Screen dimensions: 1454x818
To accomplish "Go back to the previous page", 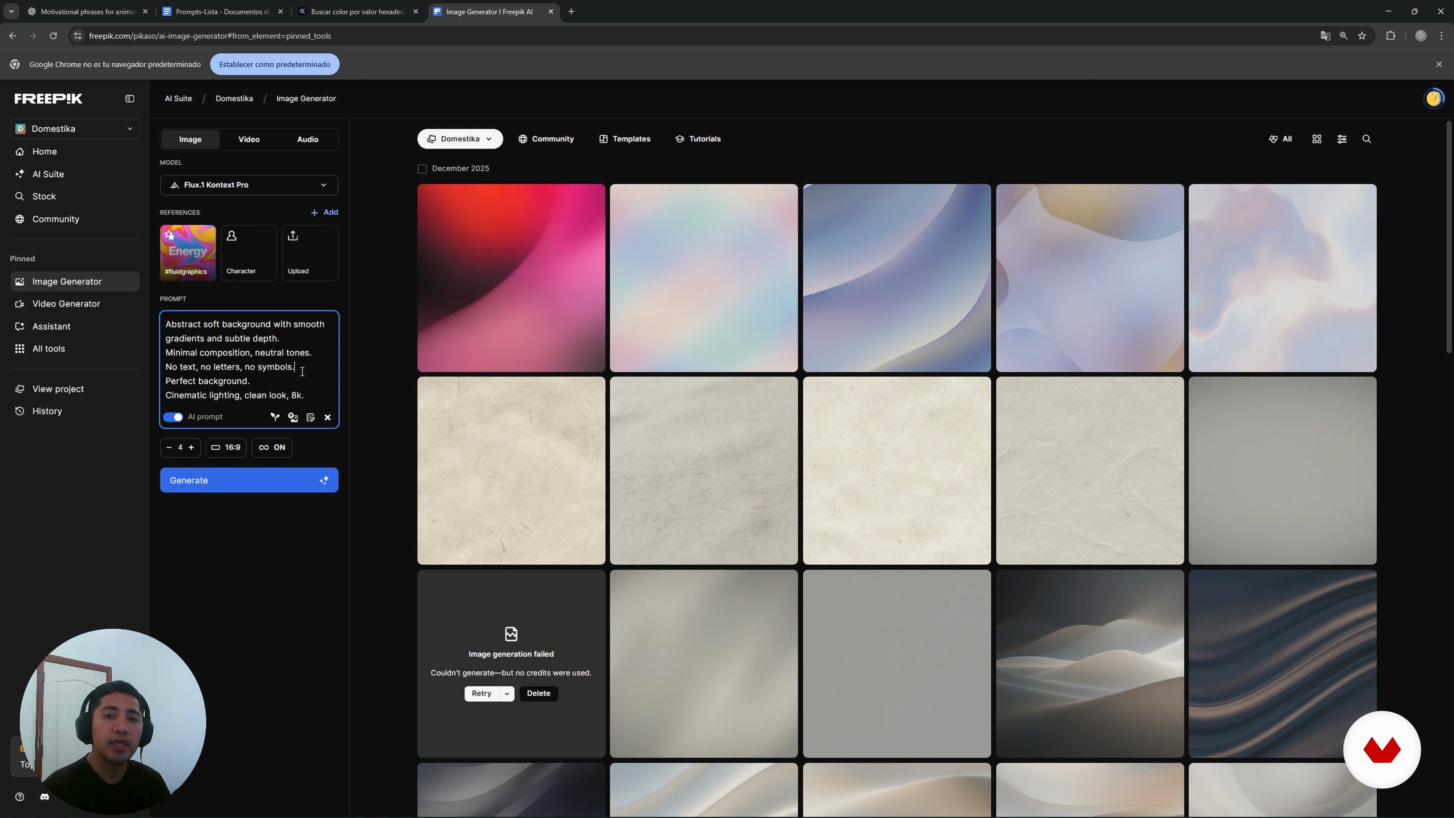I will (x=12, y=36).
